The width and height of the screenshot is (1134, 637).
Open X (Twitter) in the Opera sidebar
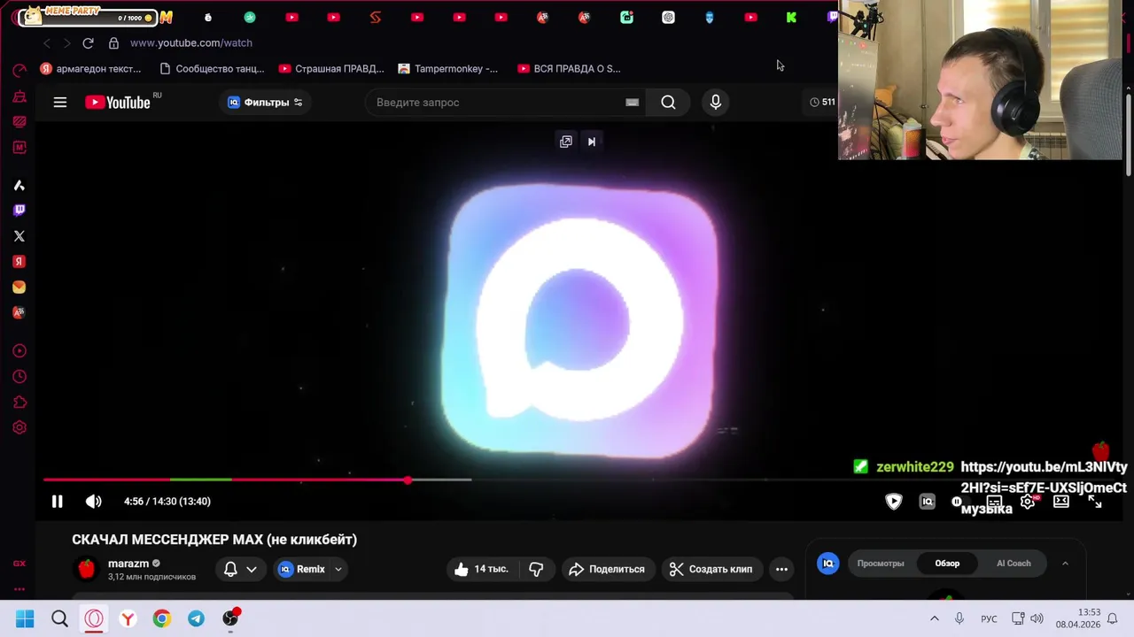19,236
